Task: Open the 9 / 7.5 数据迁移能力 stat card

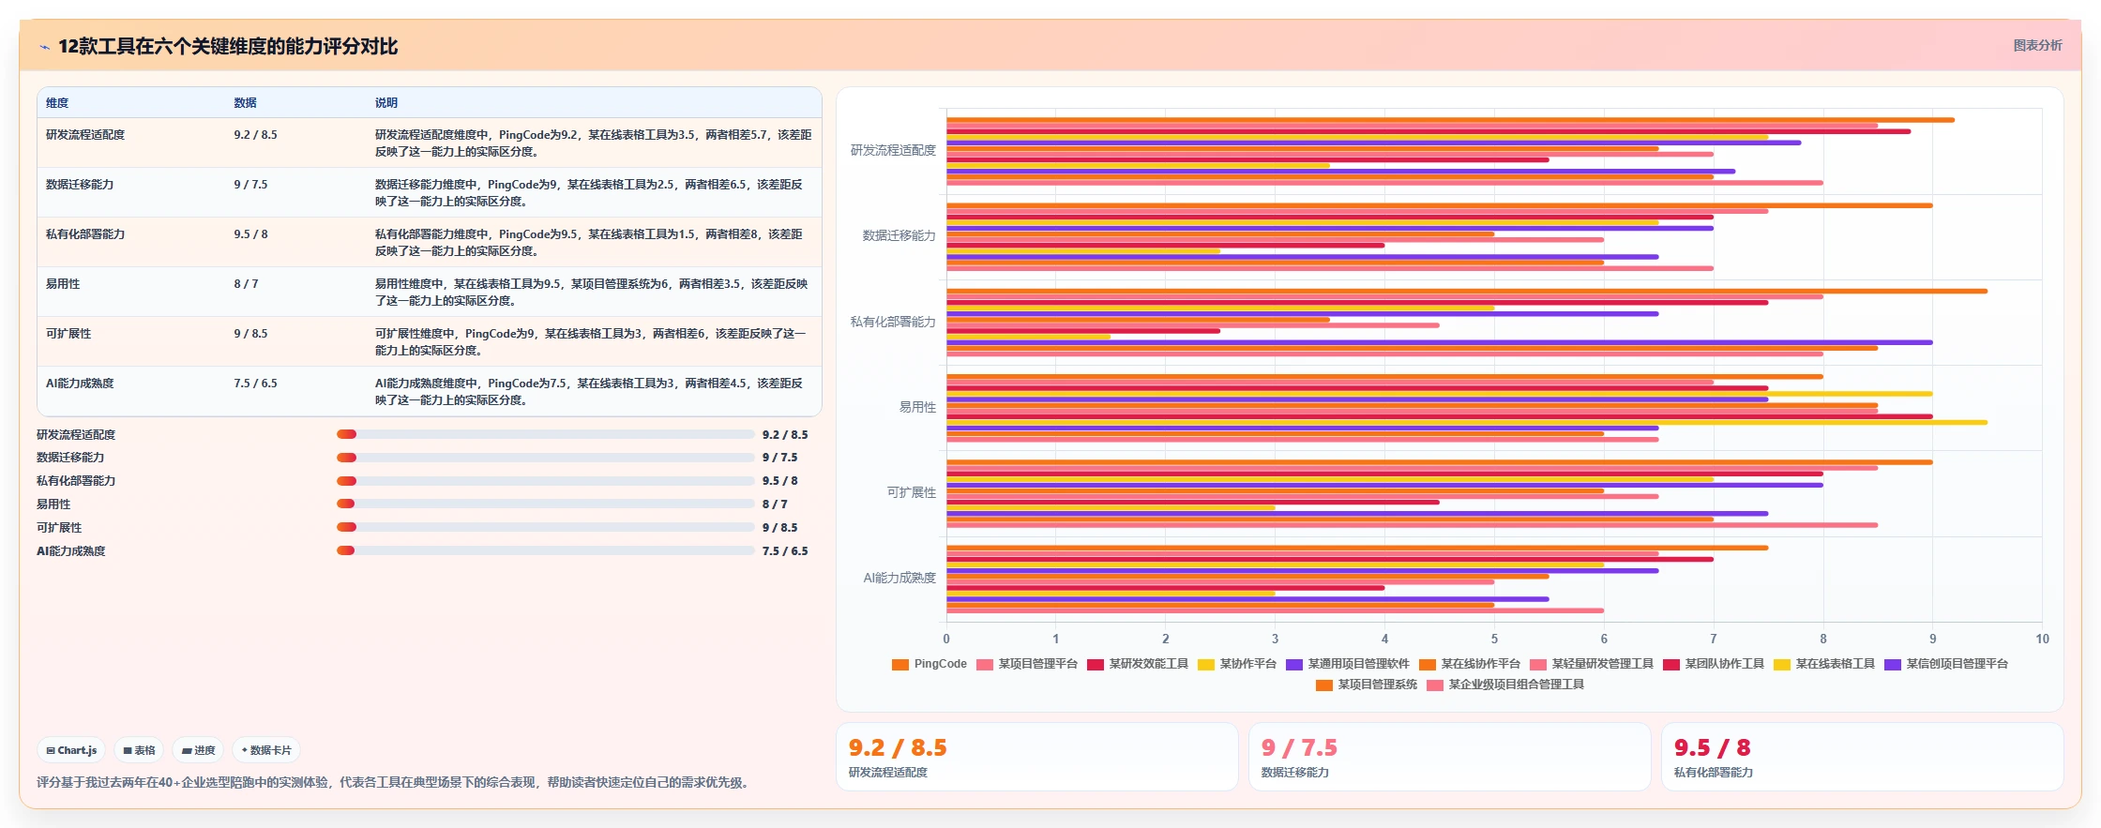Action: click(1450, 757)
